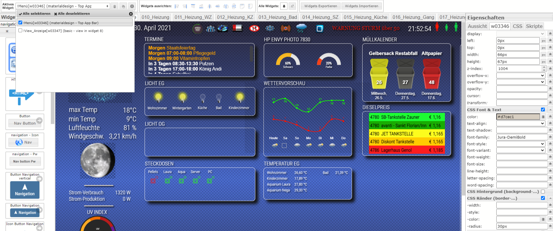Screen dimensions: 553x231
Task: Open the 015_Heizung_Küche view tab
Action: tap(365, 17)
